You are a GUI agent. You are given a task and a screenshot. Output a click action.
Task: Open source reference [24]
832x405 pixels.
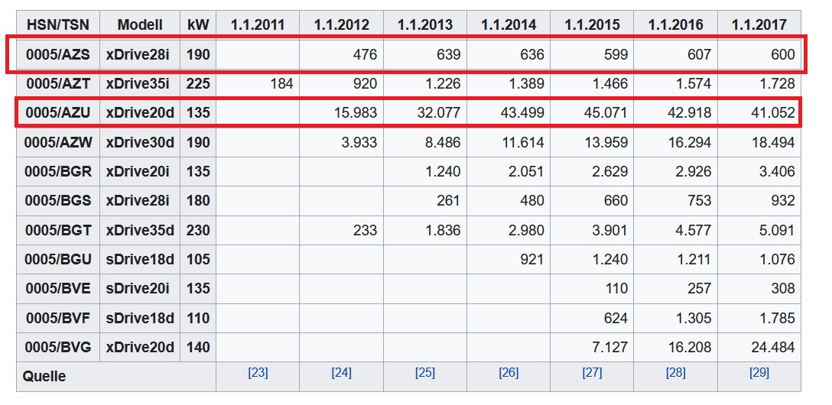click(341, 373)
